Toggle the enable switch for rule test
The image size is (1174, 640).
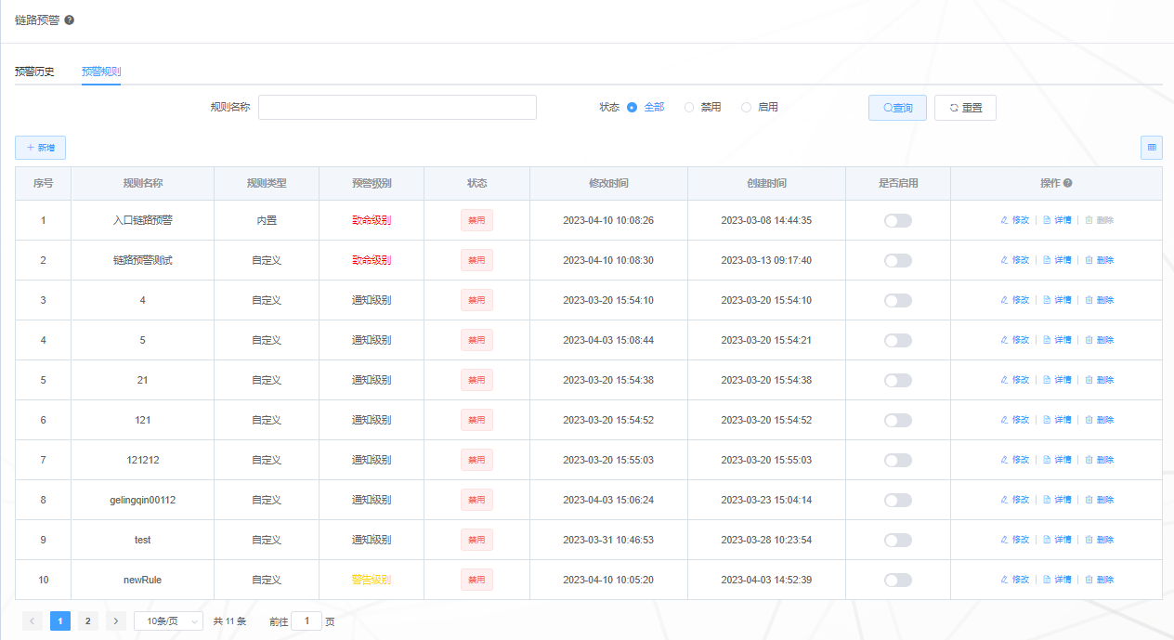[898, 540]
